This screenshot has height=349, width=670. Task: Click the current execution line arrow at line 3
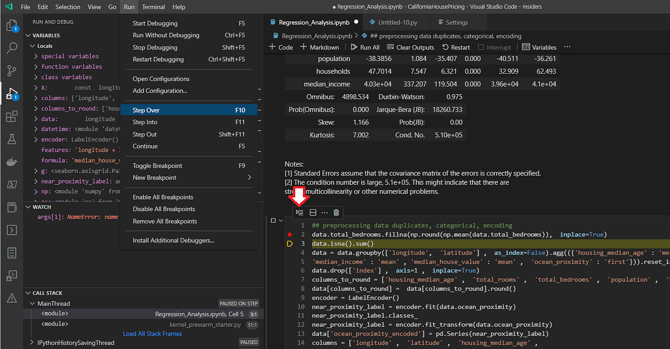pos(290,244)
